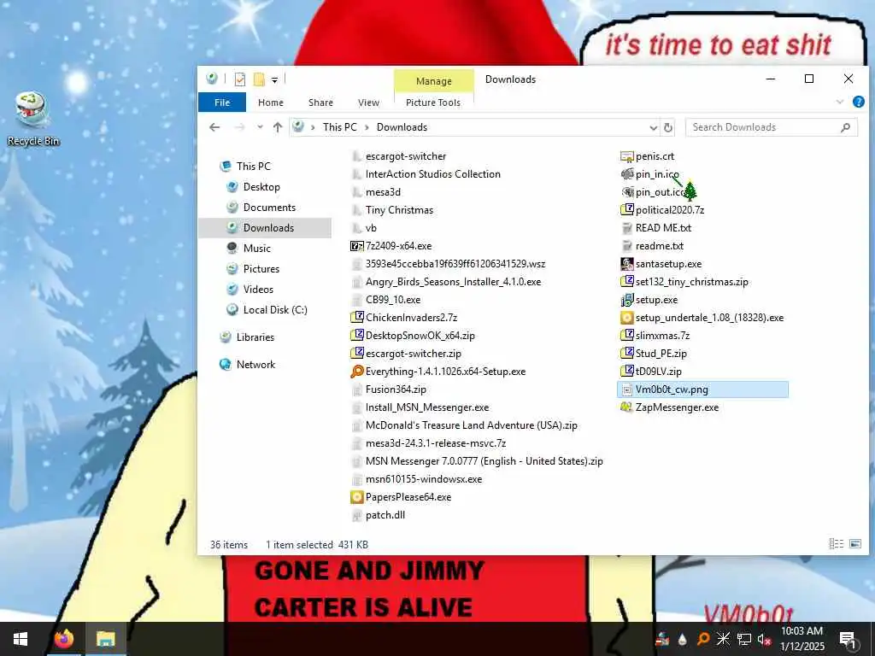The height and width of the screenshot is (656, 875).
Task: Click Downloads in address bar path
Action: 402,127
